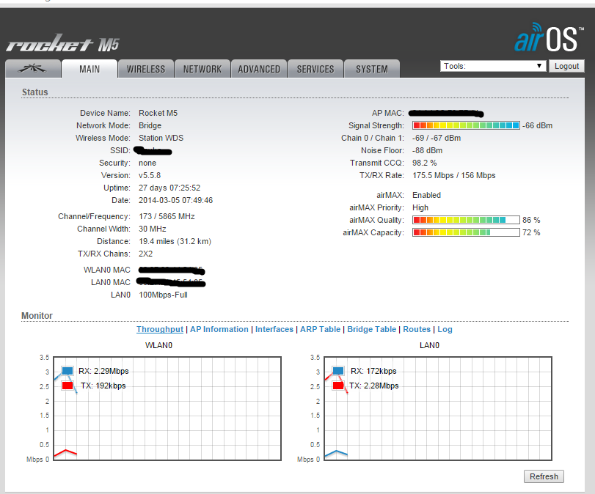This screenshot has width=595, height=494.
Task: Click uptime value '27 days 07:25:52'
Action: pos(169,188)
